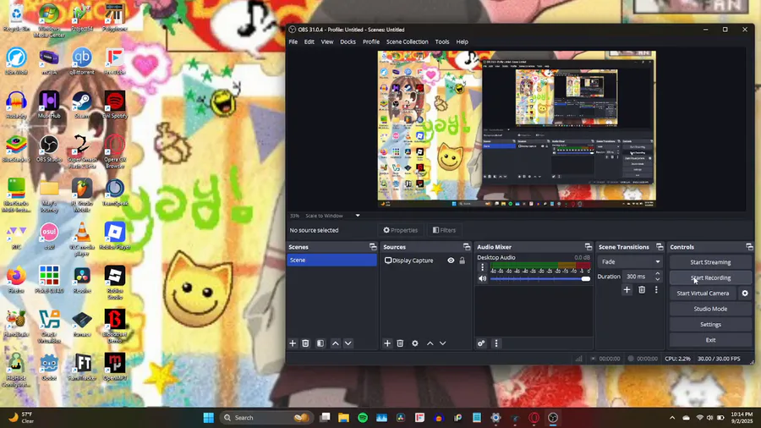Open transition properties three-dot menu
Screen dimensions: 761x428
[656, 290]
